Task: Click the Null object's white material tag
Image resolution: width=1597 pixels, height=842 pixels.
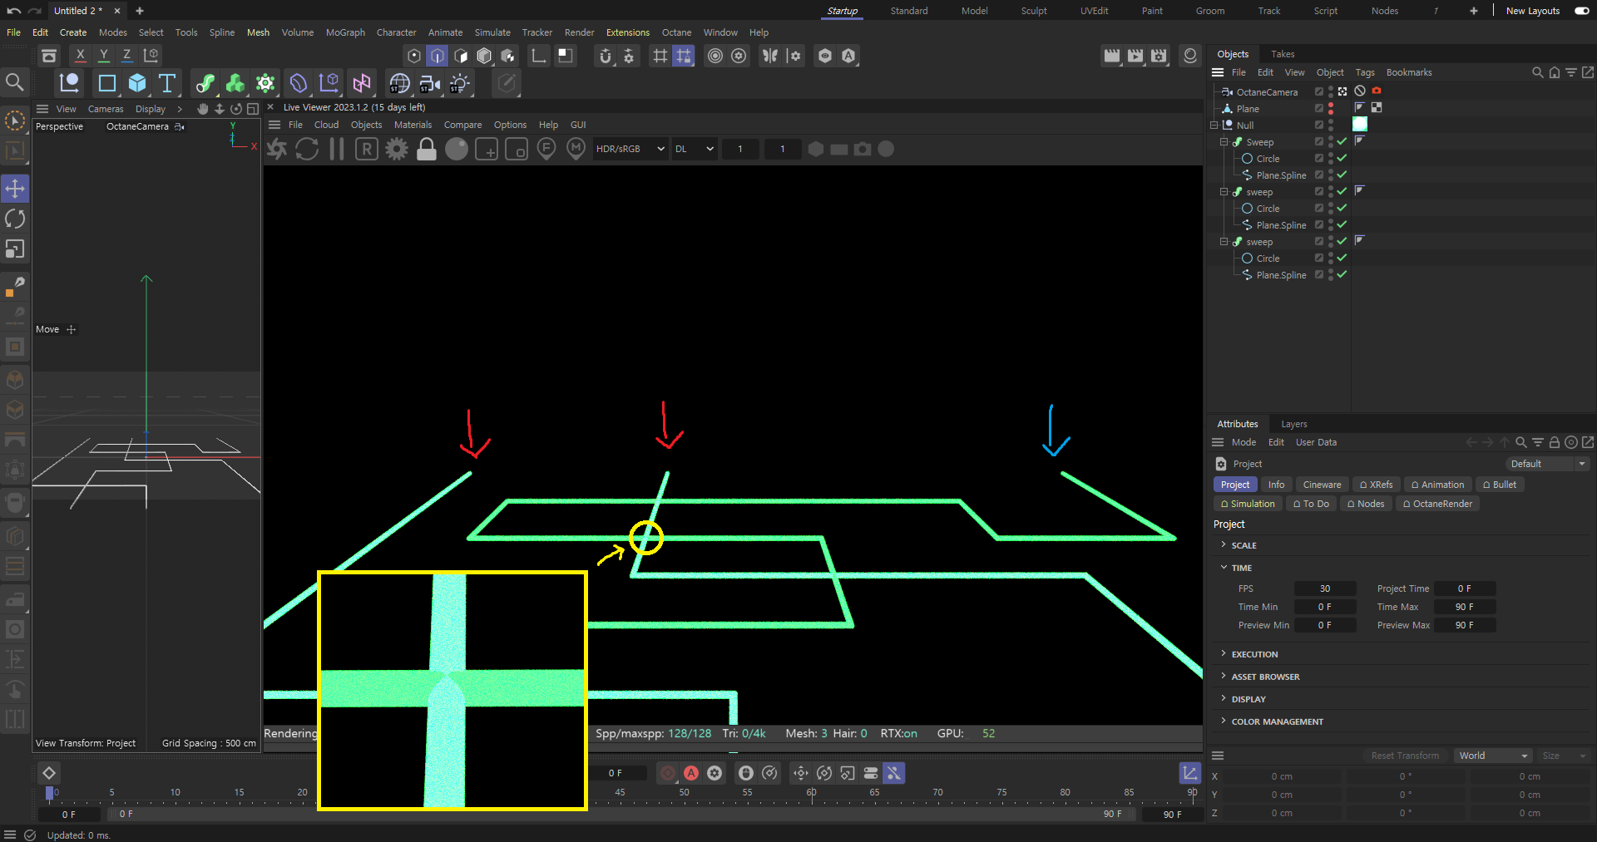Action: (1360, 125)
